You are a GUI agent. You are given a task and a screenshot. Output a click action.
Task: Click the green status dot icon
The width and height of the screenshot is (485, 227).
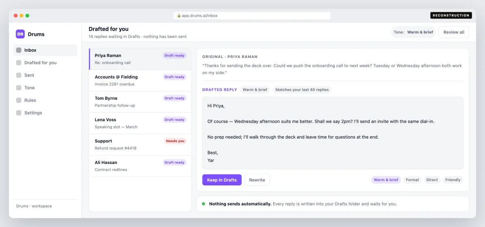(x=204, y=204)
